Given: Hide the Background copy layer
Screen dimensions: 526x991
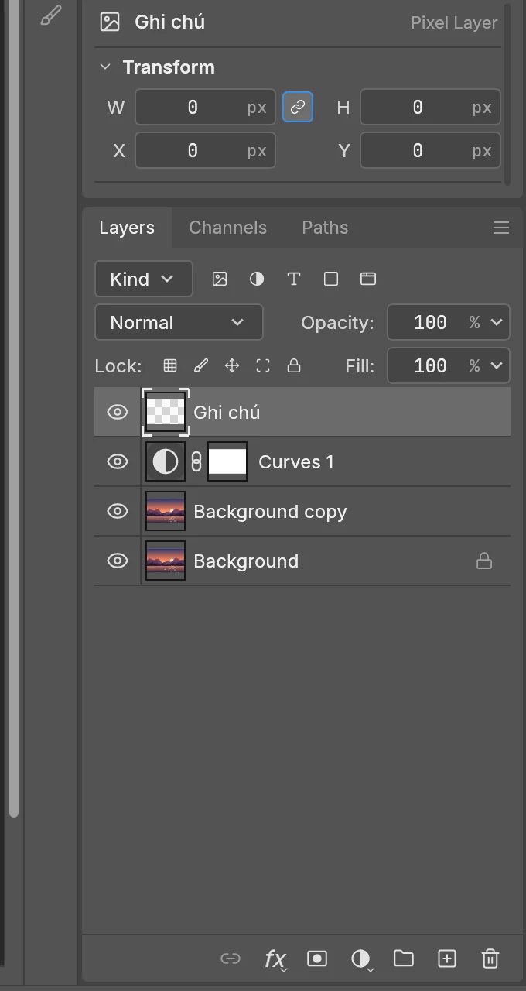Looking at the screenshot, I should (118, 511).
